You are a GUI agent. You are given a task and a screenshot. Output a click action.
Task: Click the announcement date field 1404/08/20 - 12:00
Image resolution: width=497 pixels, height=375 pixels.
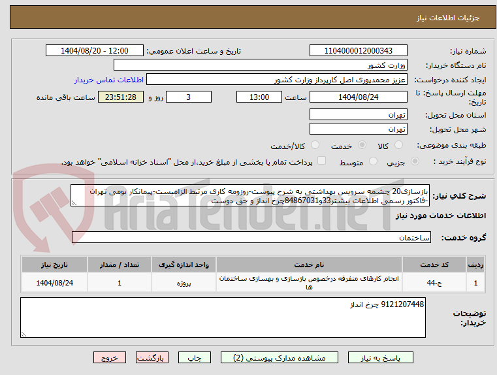point(95,51)
